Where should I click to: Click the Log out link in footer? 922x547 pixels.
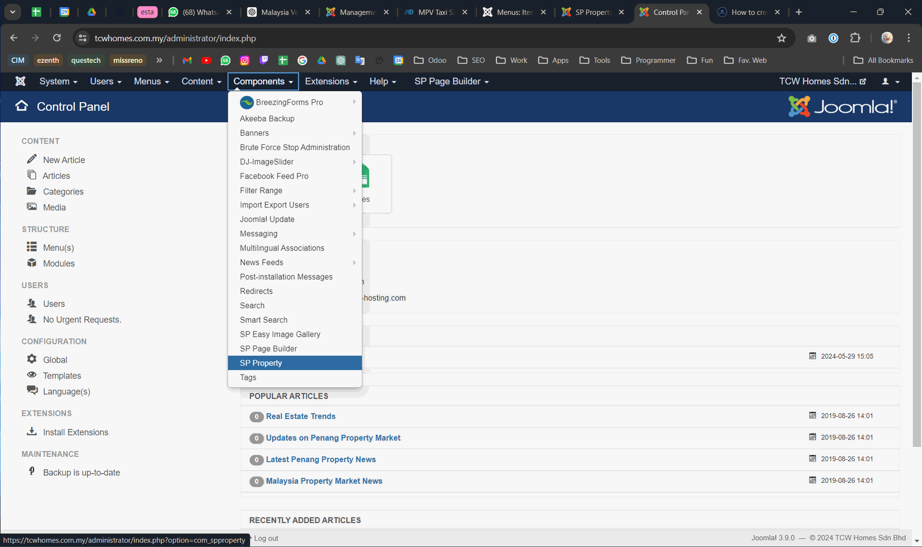tap(266, 538)
